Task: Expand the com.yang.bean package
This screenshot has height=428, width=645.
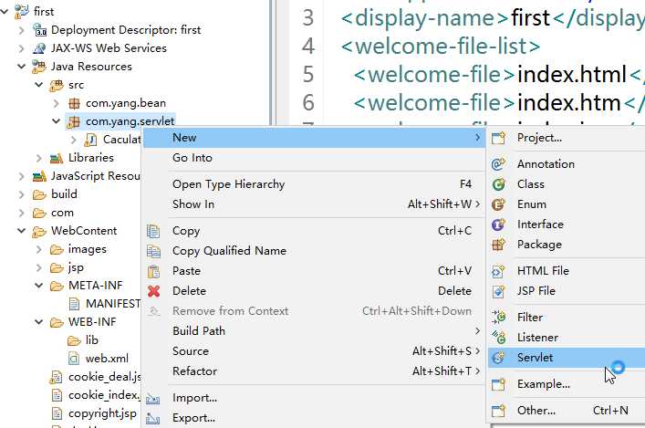Action: pos(57,103)
